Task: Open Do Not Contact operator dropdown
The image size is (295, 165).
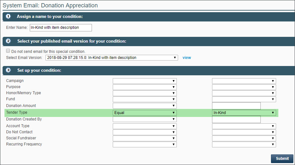Action: (x=145, y=132)
